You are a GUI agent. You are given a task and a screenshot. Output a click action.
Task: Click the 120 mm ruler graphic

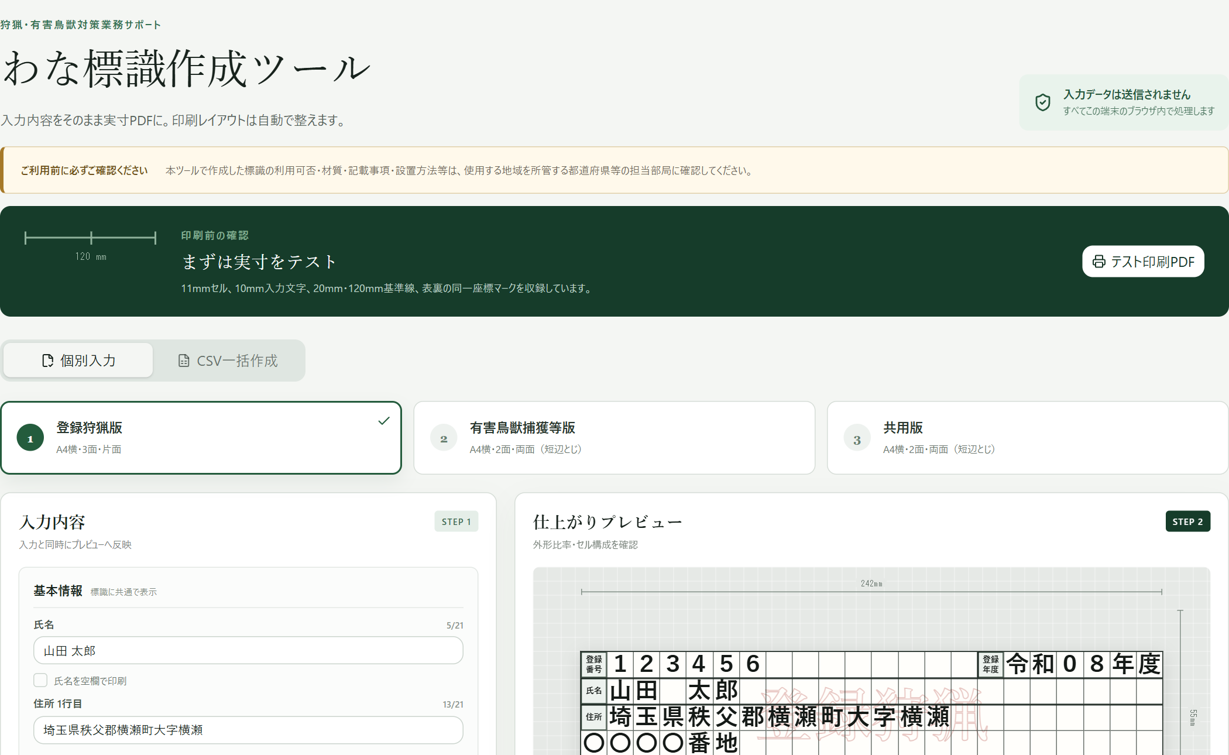(x=91, y=245)
